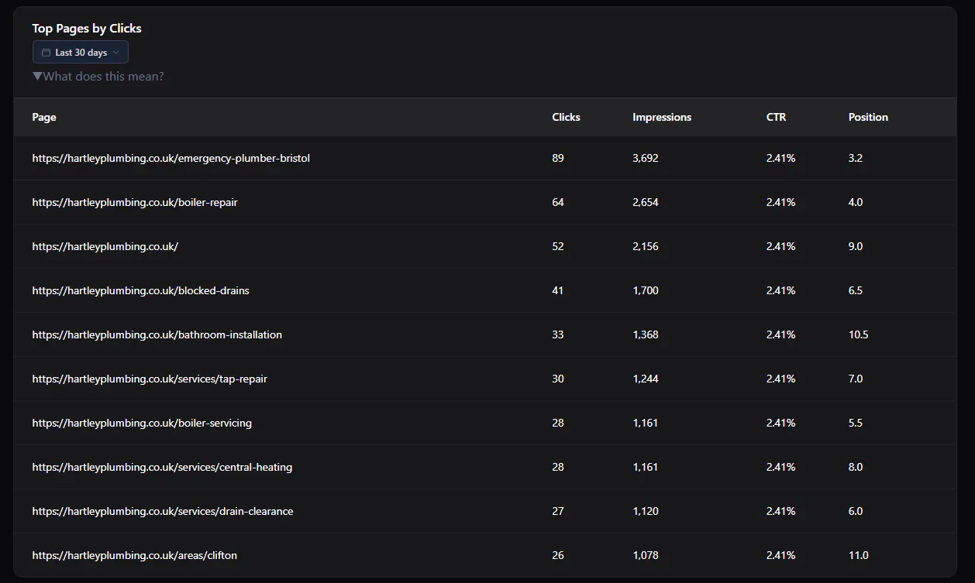Select the services/drain-clearance page URL
Screen dimensions: 975x583
163,511
